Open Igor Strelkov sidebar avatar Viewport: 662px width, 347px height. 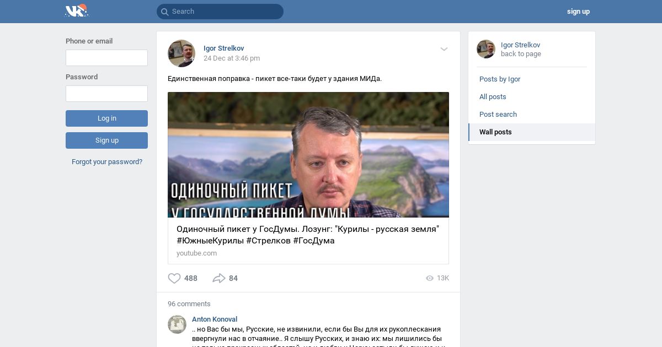[x=486, y=49]
